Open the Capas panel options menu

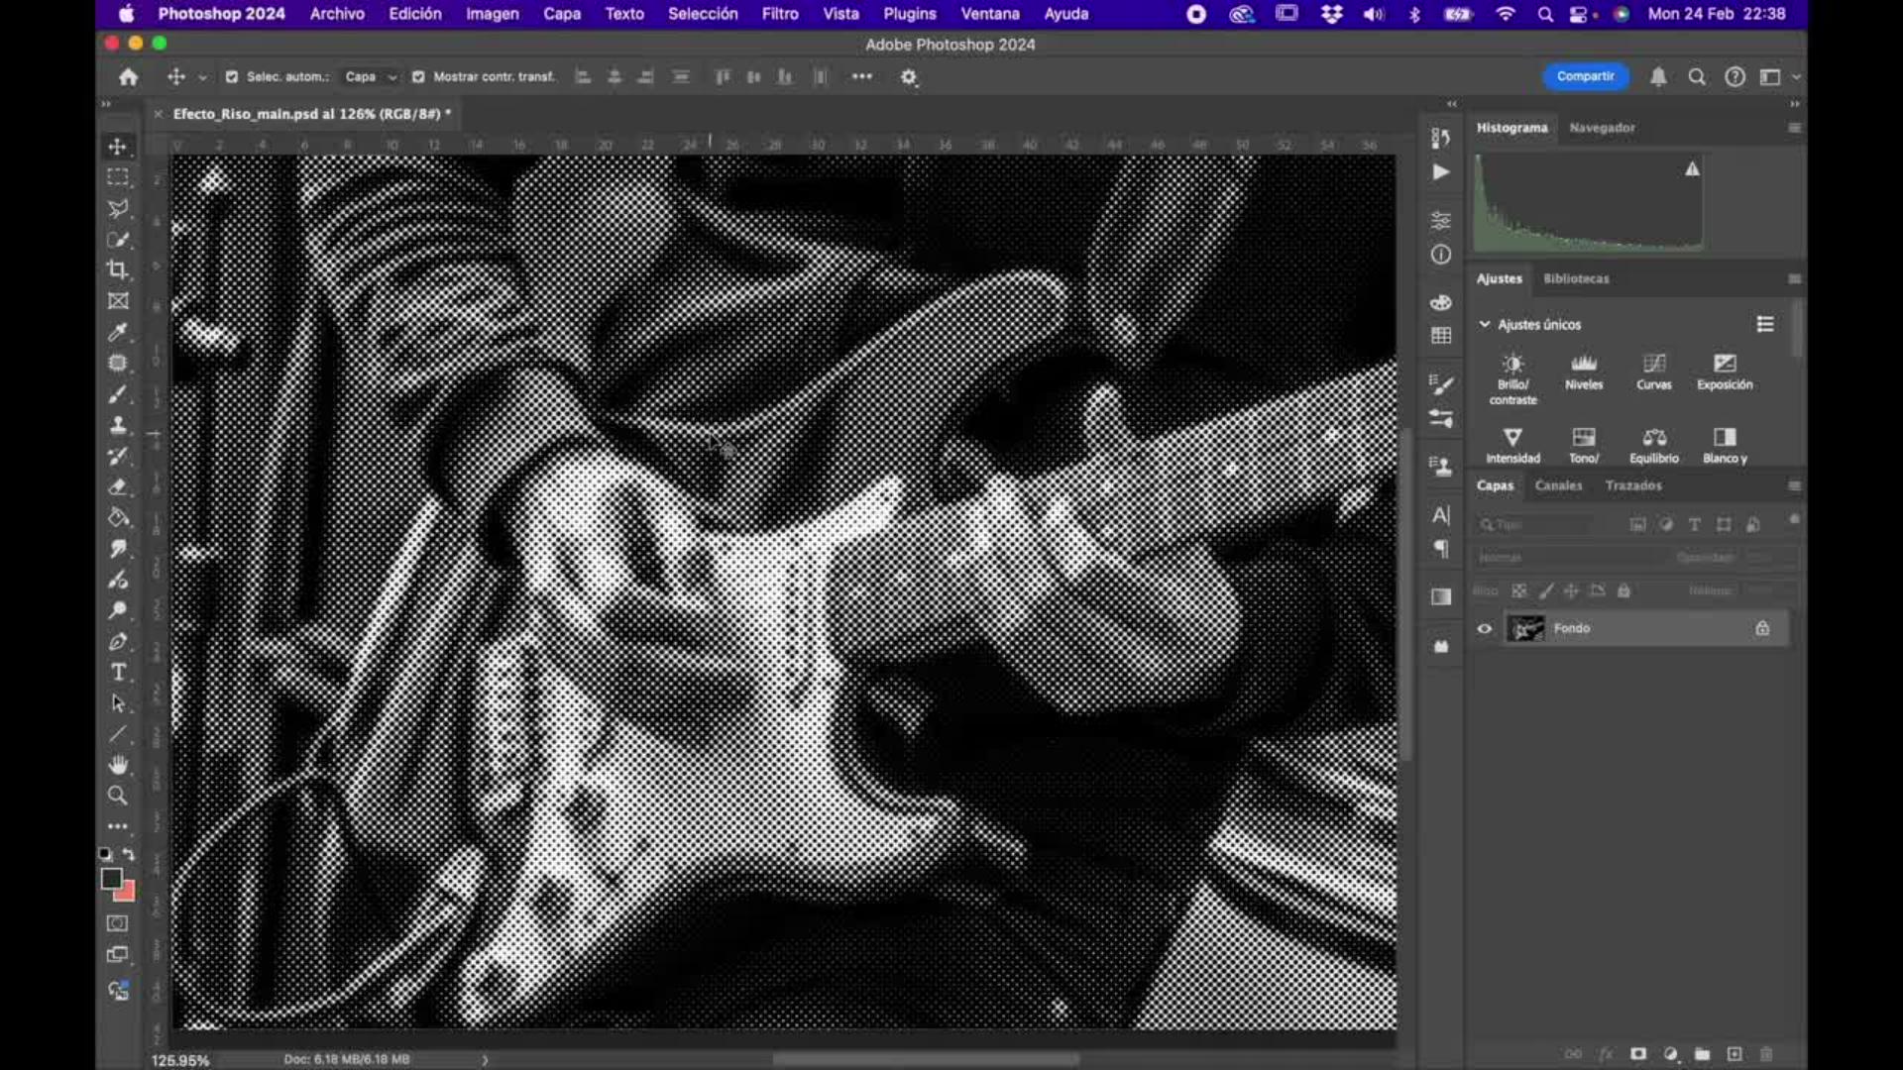tap(1794, 485)
